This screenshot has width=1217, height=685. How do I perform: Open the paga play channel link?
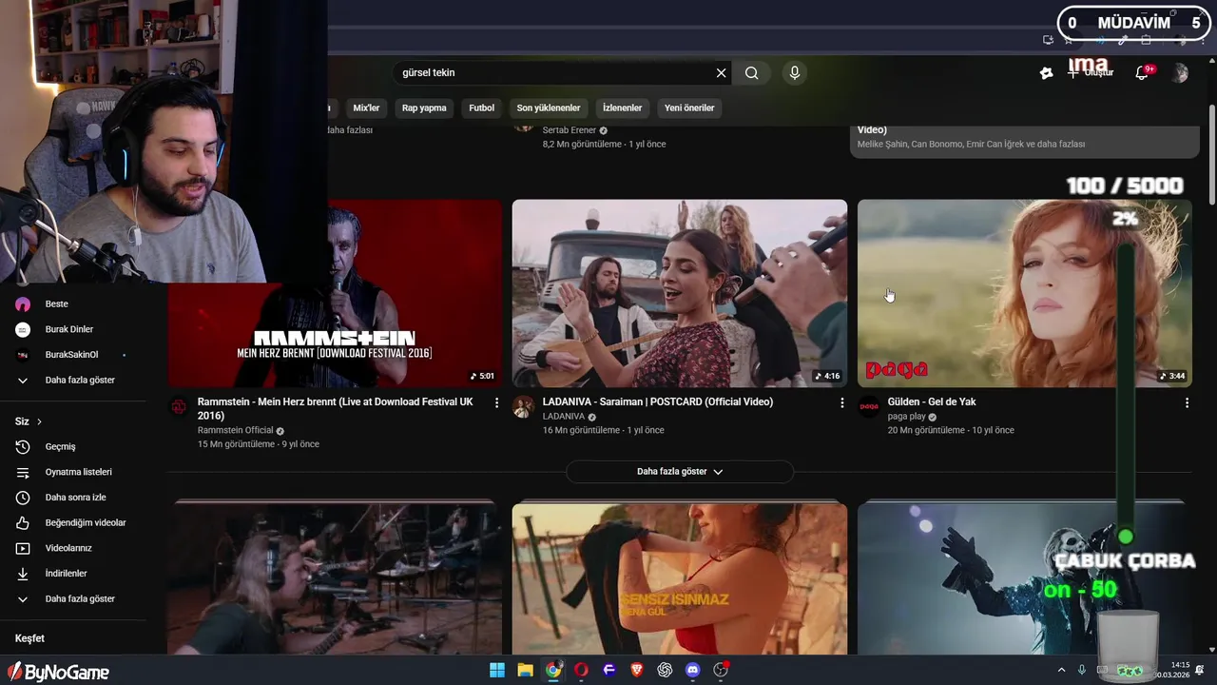click(x=907, y=417)
